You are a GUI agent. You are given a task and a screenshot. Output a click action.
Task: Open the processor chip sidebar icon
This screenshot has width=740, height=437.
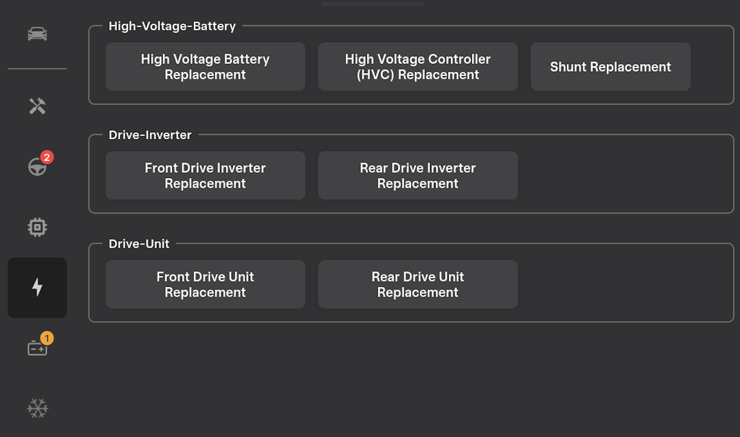pos(37,227)
